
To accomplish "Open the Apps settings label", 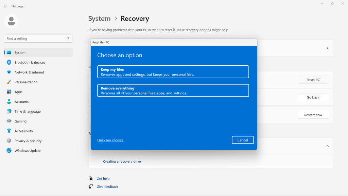I will point(18,92).
